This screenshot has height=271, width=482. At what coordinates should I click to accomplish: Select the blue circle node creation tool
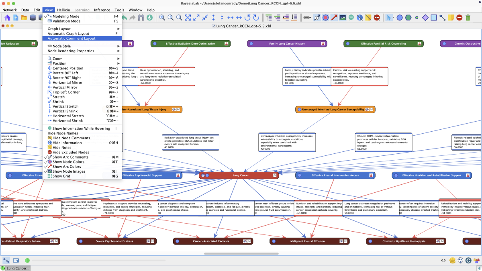click(400, 18)
